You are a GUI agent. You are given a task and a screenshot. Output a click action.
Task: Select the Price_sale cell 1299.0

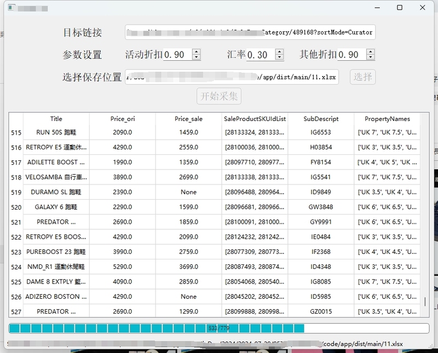188,311
